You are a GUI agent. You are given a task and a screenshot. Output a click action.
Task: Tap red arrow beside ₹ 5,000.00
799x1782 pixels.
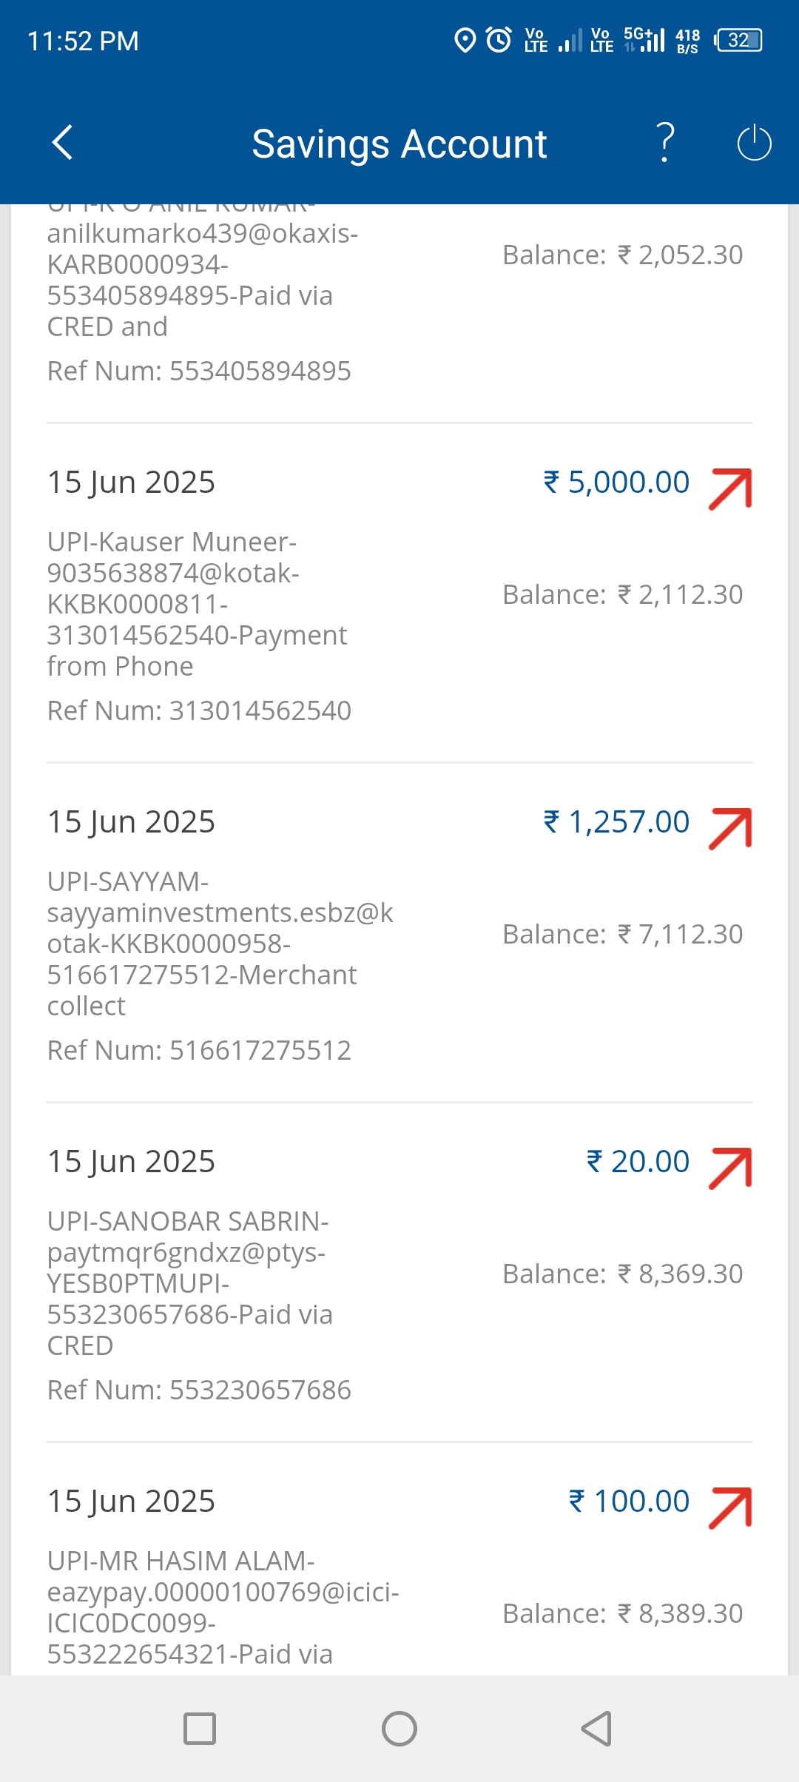730,488
